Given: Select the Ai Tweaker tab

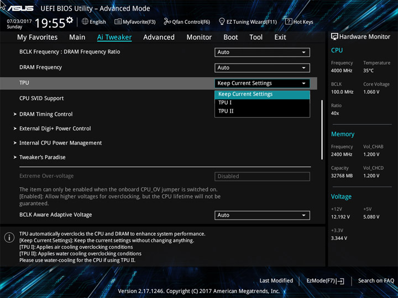Looking at the screenshot, I should (x=114, y=38).
